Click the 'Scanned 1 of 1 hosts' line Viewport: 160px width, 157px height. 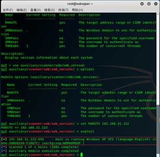pyautogui.click(x=40, y=147)
